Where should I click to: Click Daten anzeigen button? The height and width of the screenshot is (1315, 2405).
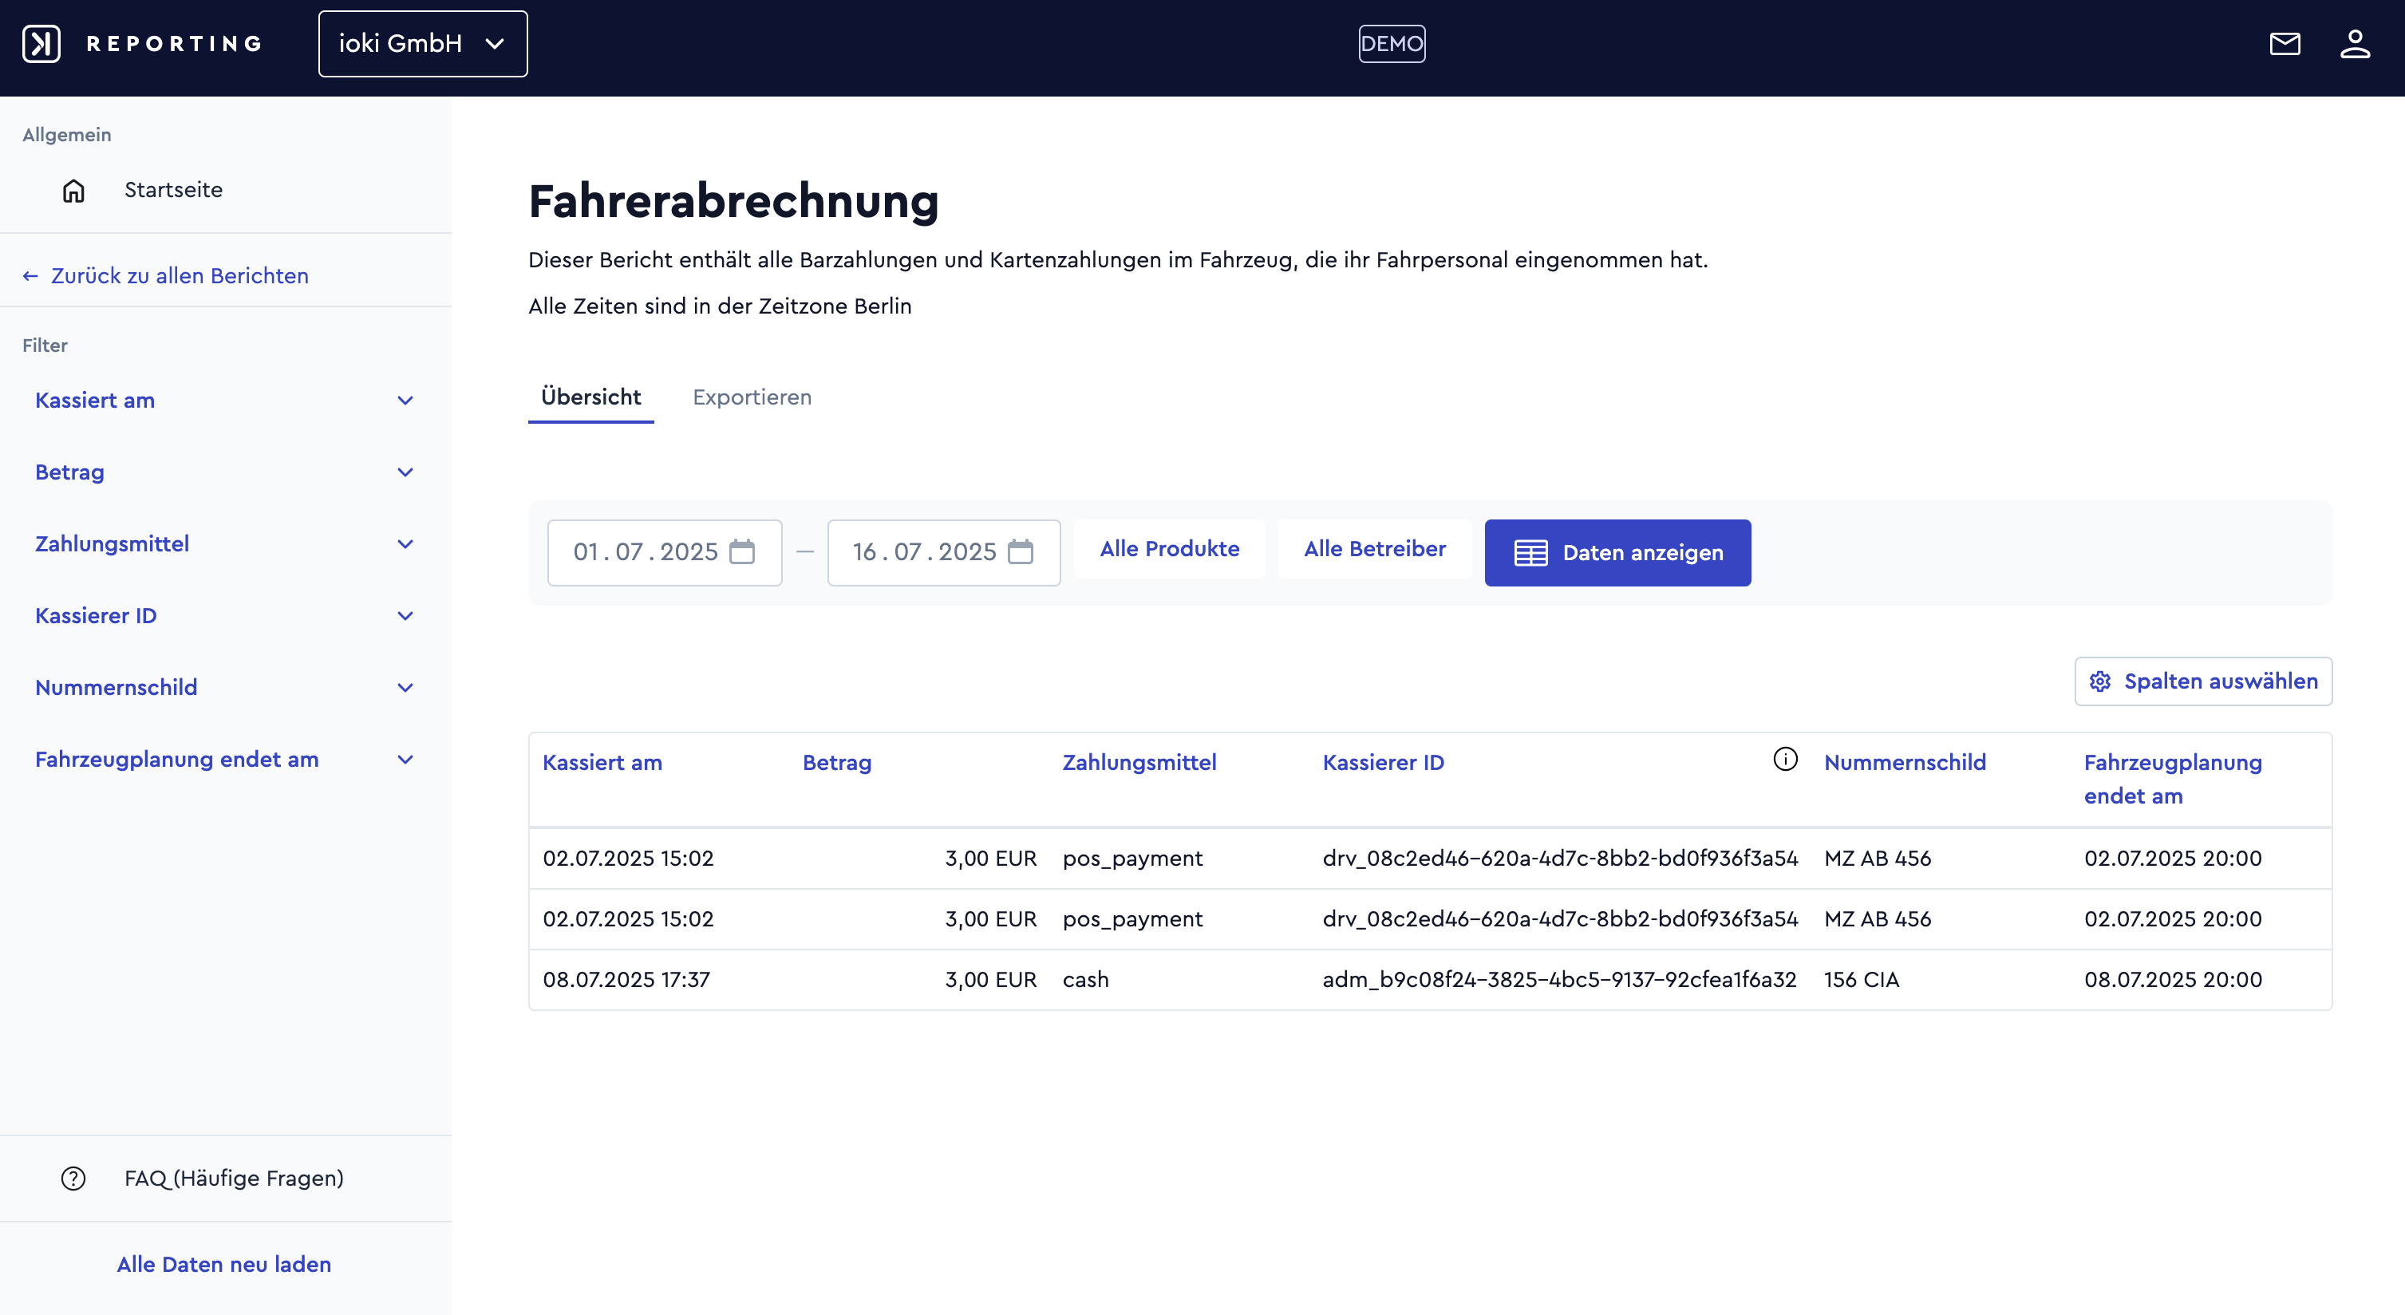(1617, 552)
